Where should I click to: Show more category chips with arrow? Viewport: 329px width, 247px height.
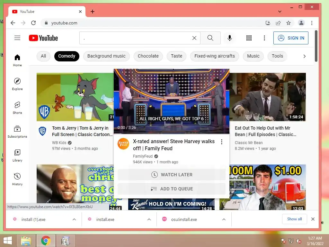(305, 56)
